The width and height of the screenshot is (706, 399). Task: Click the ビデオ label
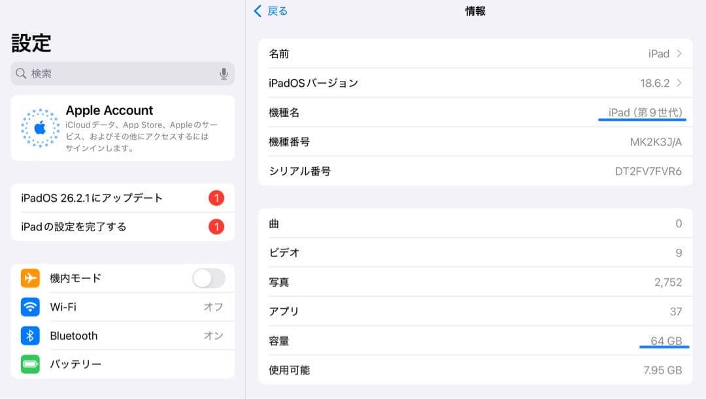tap(284, 253)
